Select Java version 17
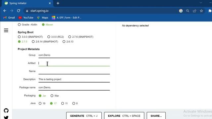Screen dimensions: 212x119 pos(53,103)
